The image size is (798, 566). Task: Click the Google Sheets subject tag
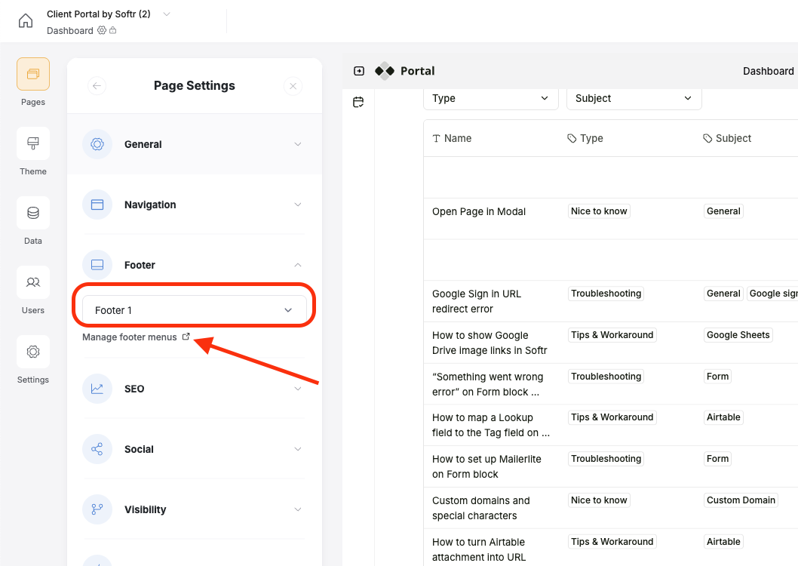click(x=738, y=335)
